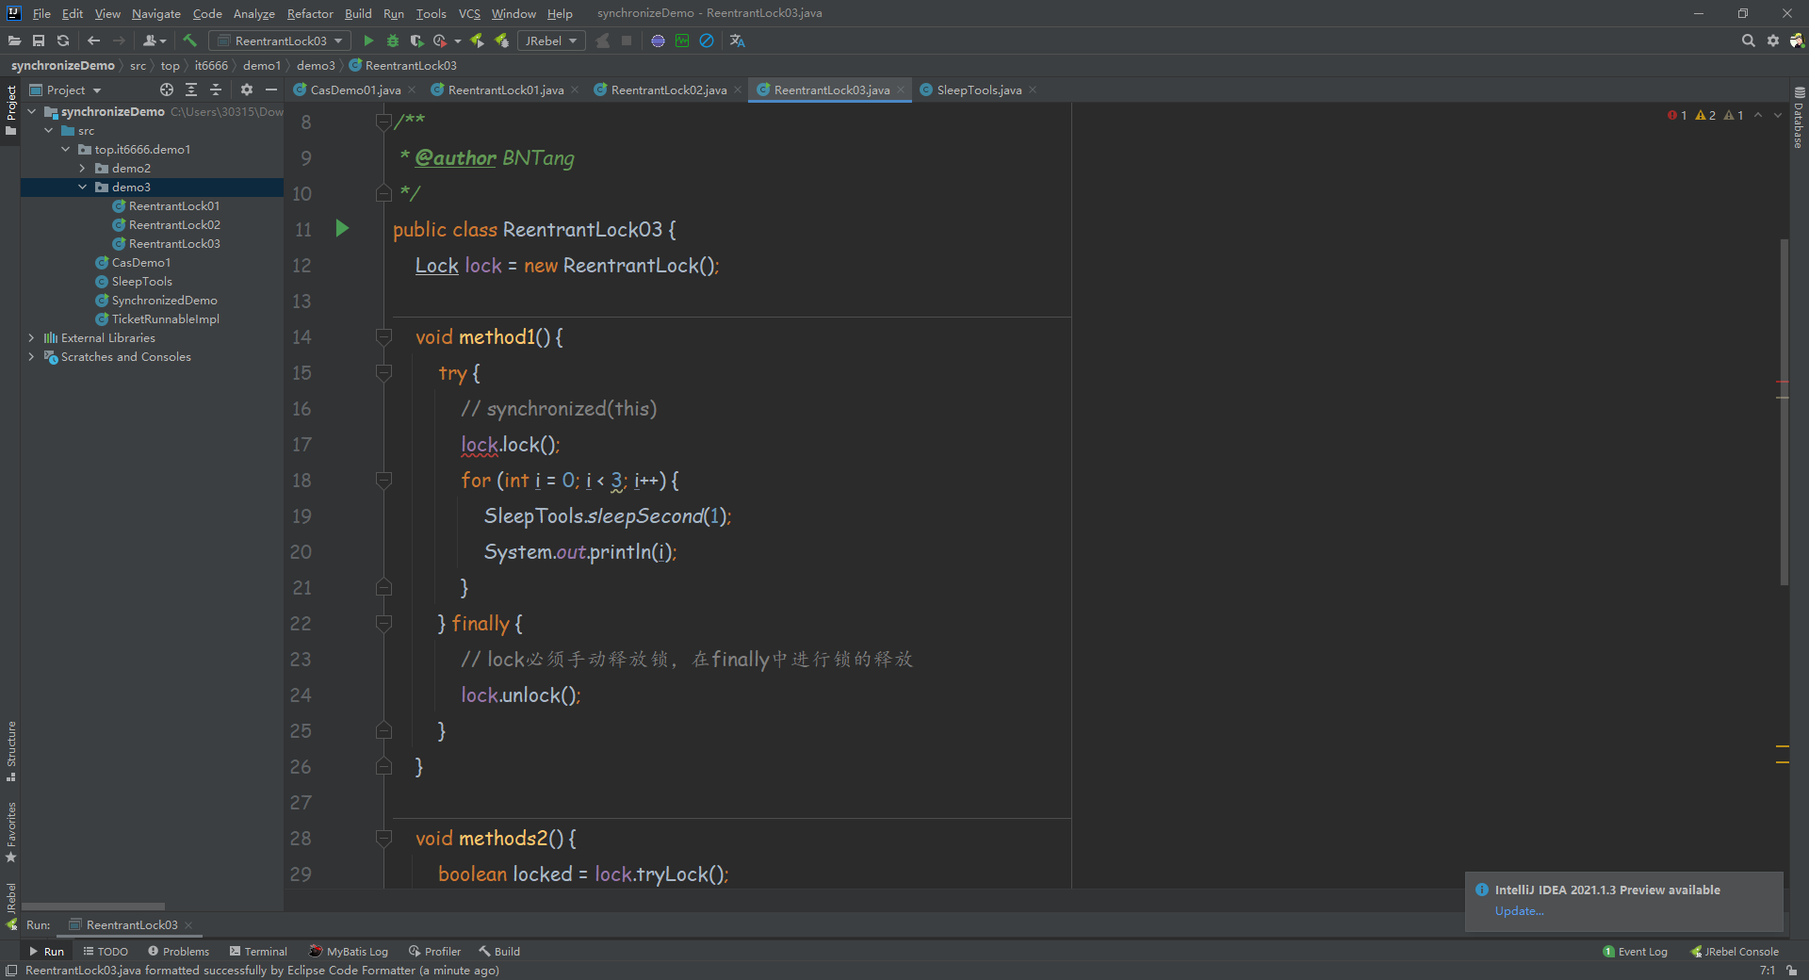Open JRebel dropdown selector
Screen dimensions: 1809x980
550,41
